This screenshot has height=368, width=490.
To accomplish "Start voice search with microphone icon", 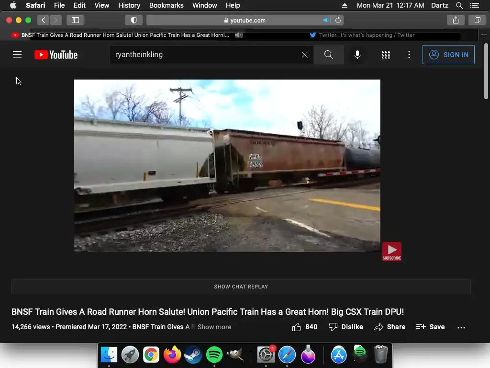I will pyautogui.click(x=357, y=55).
